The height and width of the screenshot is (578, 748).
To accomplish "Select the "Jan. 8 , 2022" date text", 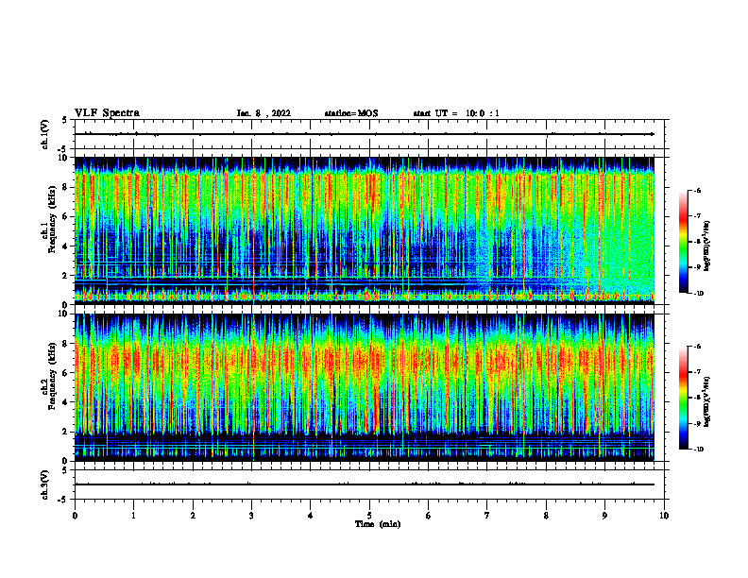I will [x=263, y=113].
